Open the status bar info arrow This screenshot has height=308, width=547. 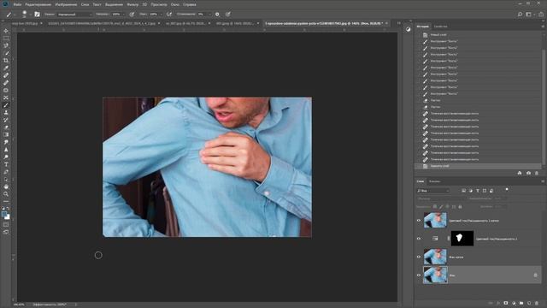tap(76, 305)
